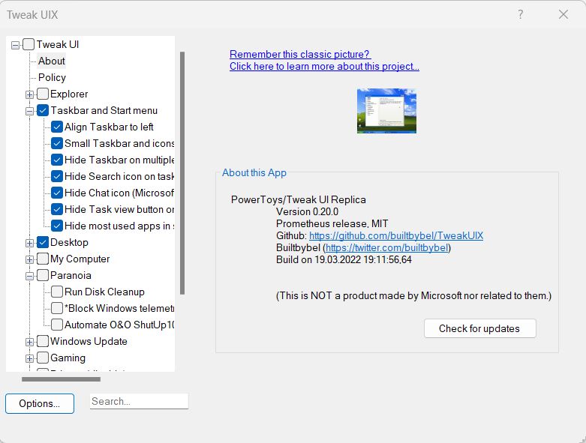The width and height of the screenshot is (586, 443).
Task: Click the 'PowerToys/Tweak UI Replica' text
Action: (298, 199)
